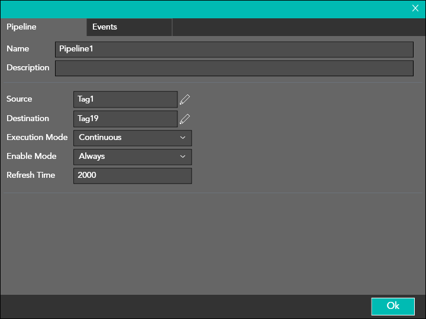426x319 pixels.
Task: Select the Pipeline tab
Action: tap(21, 27)
